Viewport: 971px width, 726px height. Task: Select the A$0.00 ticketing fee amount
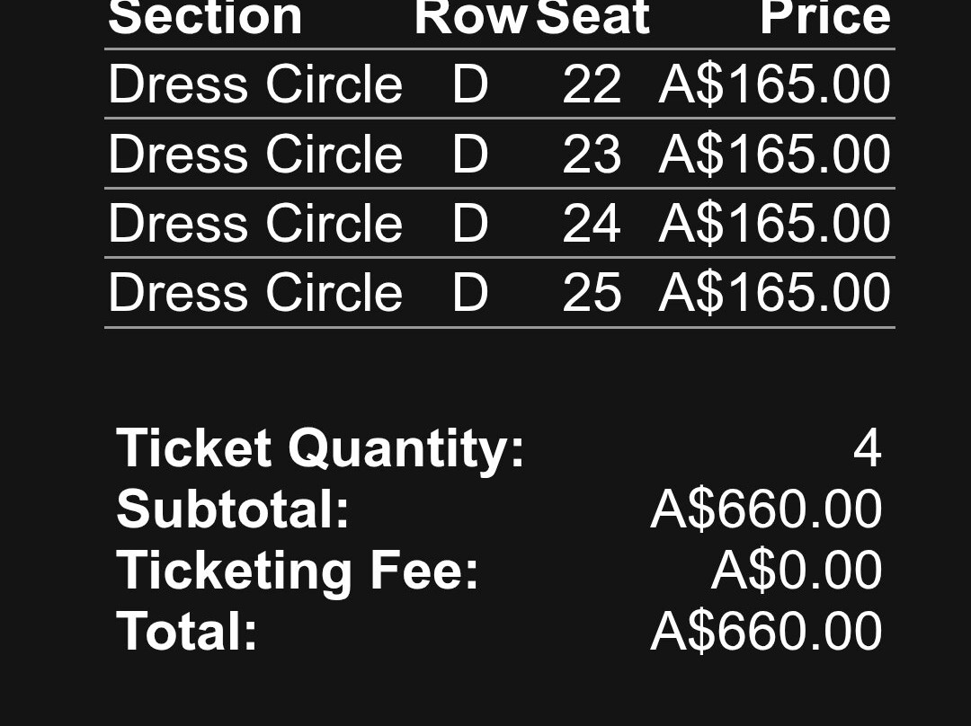pos(796,570)
